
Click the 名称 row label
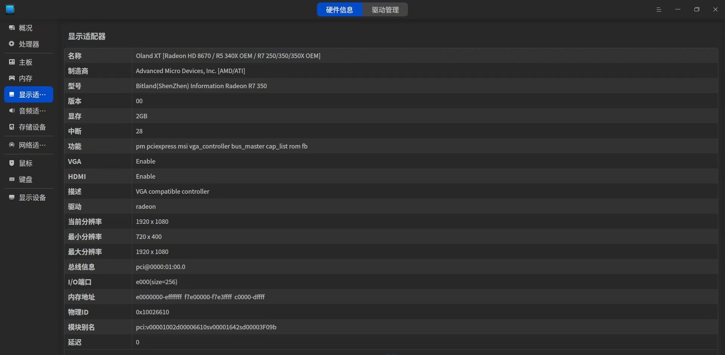click(x=75, y=56)
